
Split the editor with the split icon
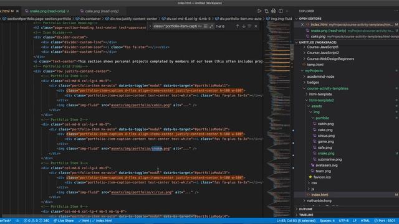[281, 11]
